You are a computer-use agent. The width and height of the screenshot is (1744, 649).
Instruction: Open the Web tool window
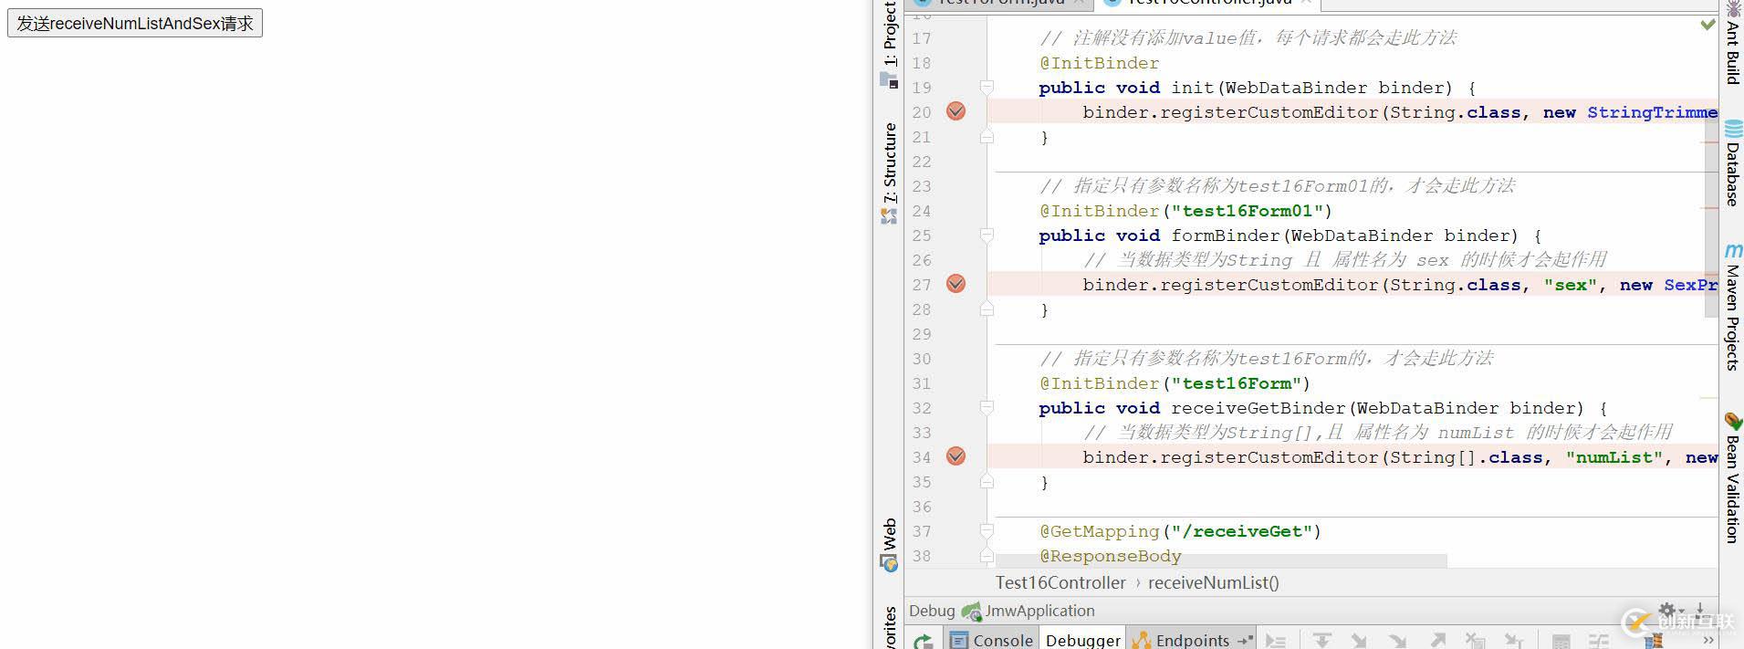(890, 532)
